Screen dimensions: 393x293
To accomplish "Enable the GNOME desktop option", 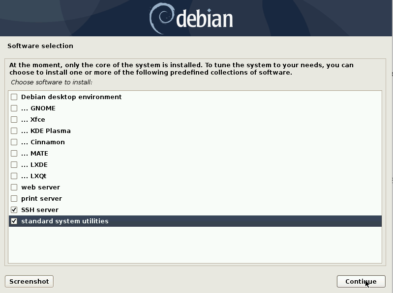I will click(14, 108).
